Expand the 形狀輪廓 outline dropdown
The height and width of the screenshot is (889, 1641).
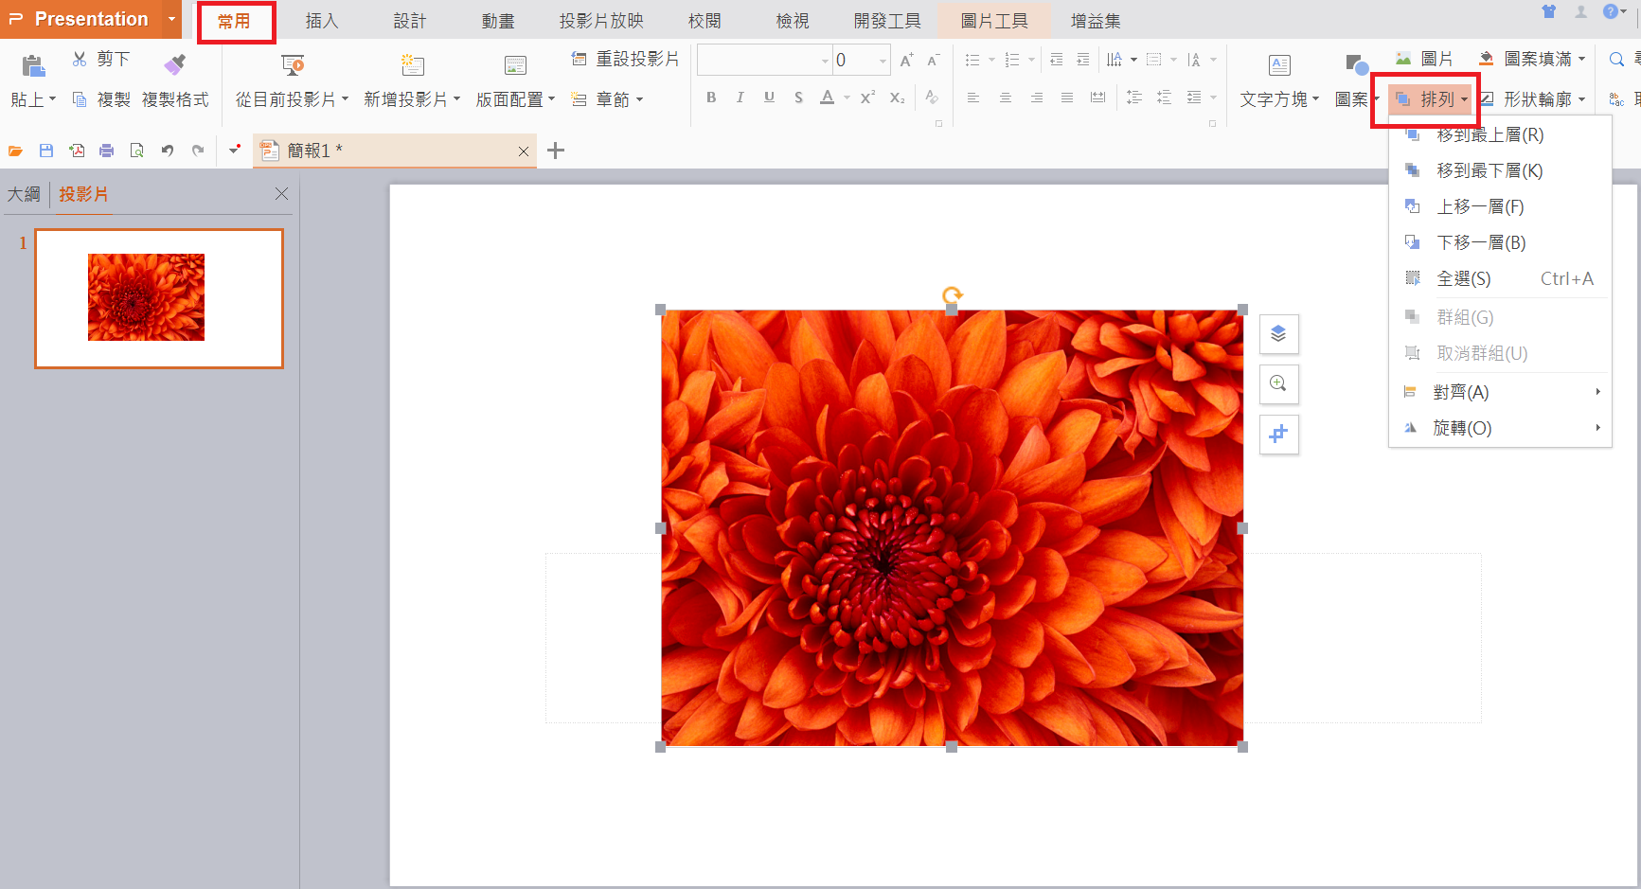point(1581,99)
